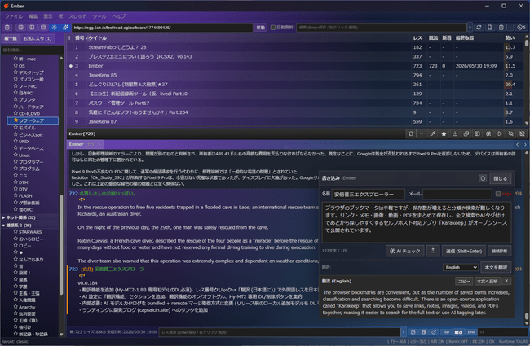Toggle the auto-update checkbox
The image size is (530, 346).
coord(273,28)
